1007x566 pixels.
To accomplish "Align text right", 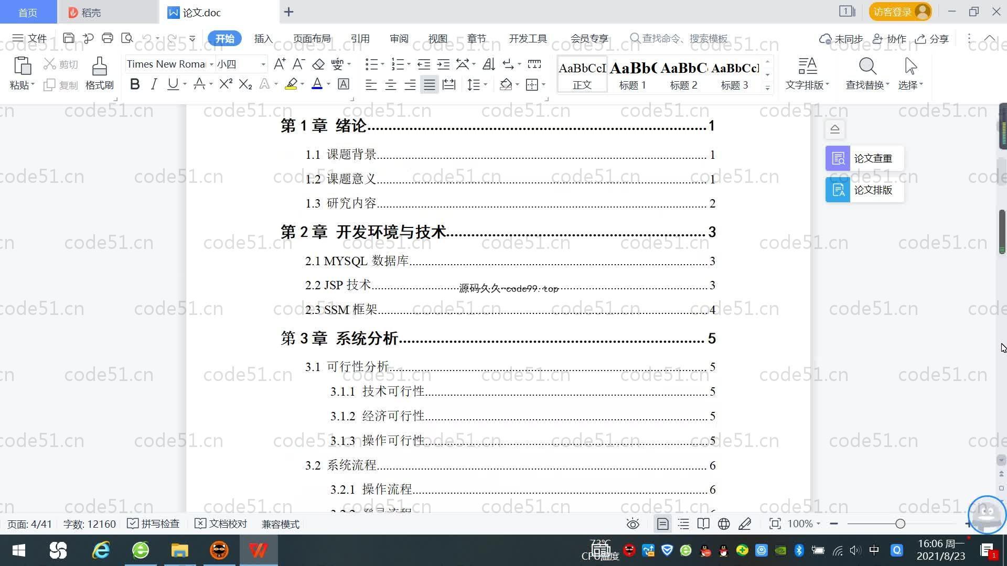I will pos(410,84).
